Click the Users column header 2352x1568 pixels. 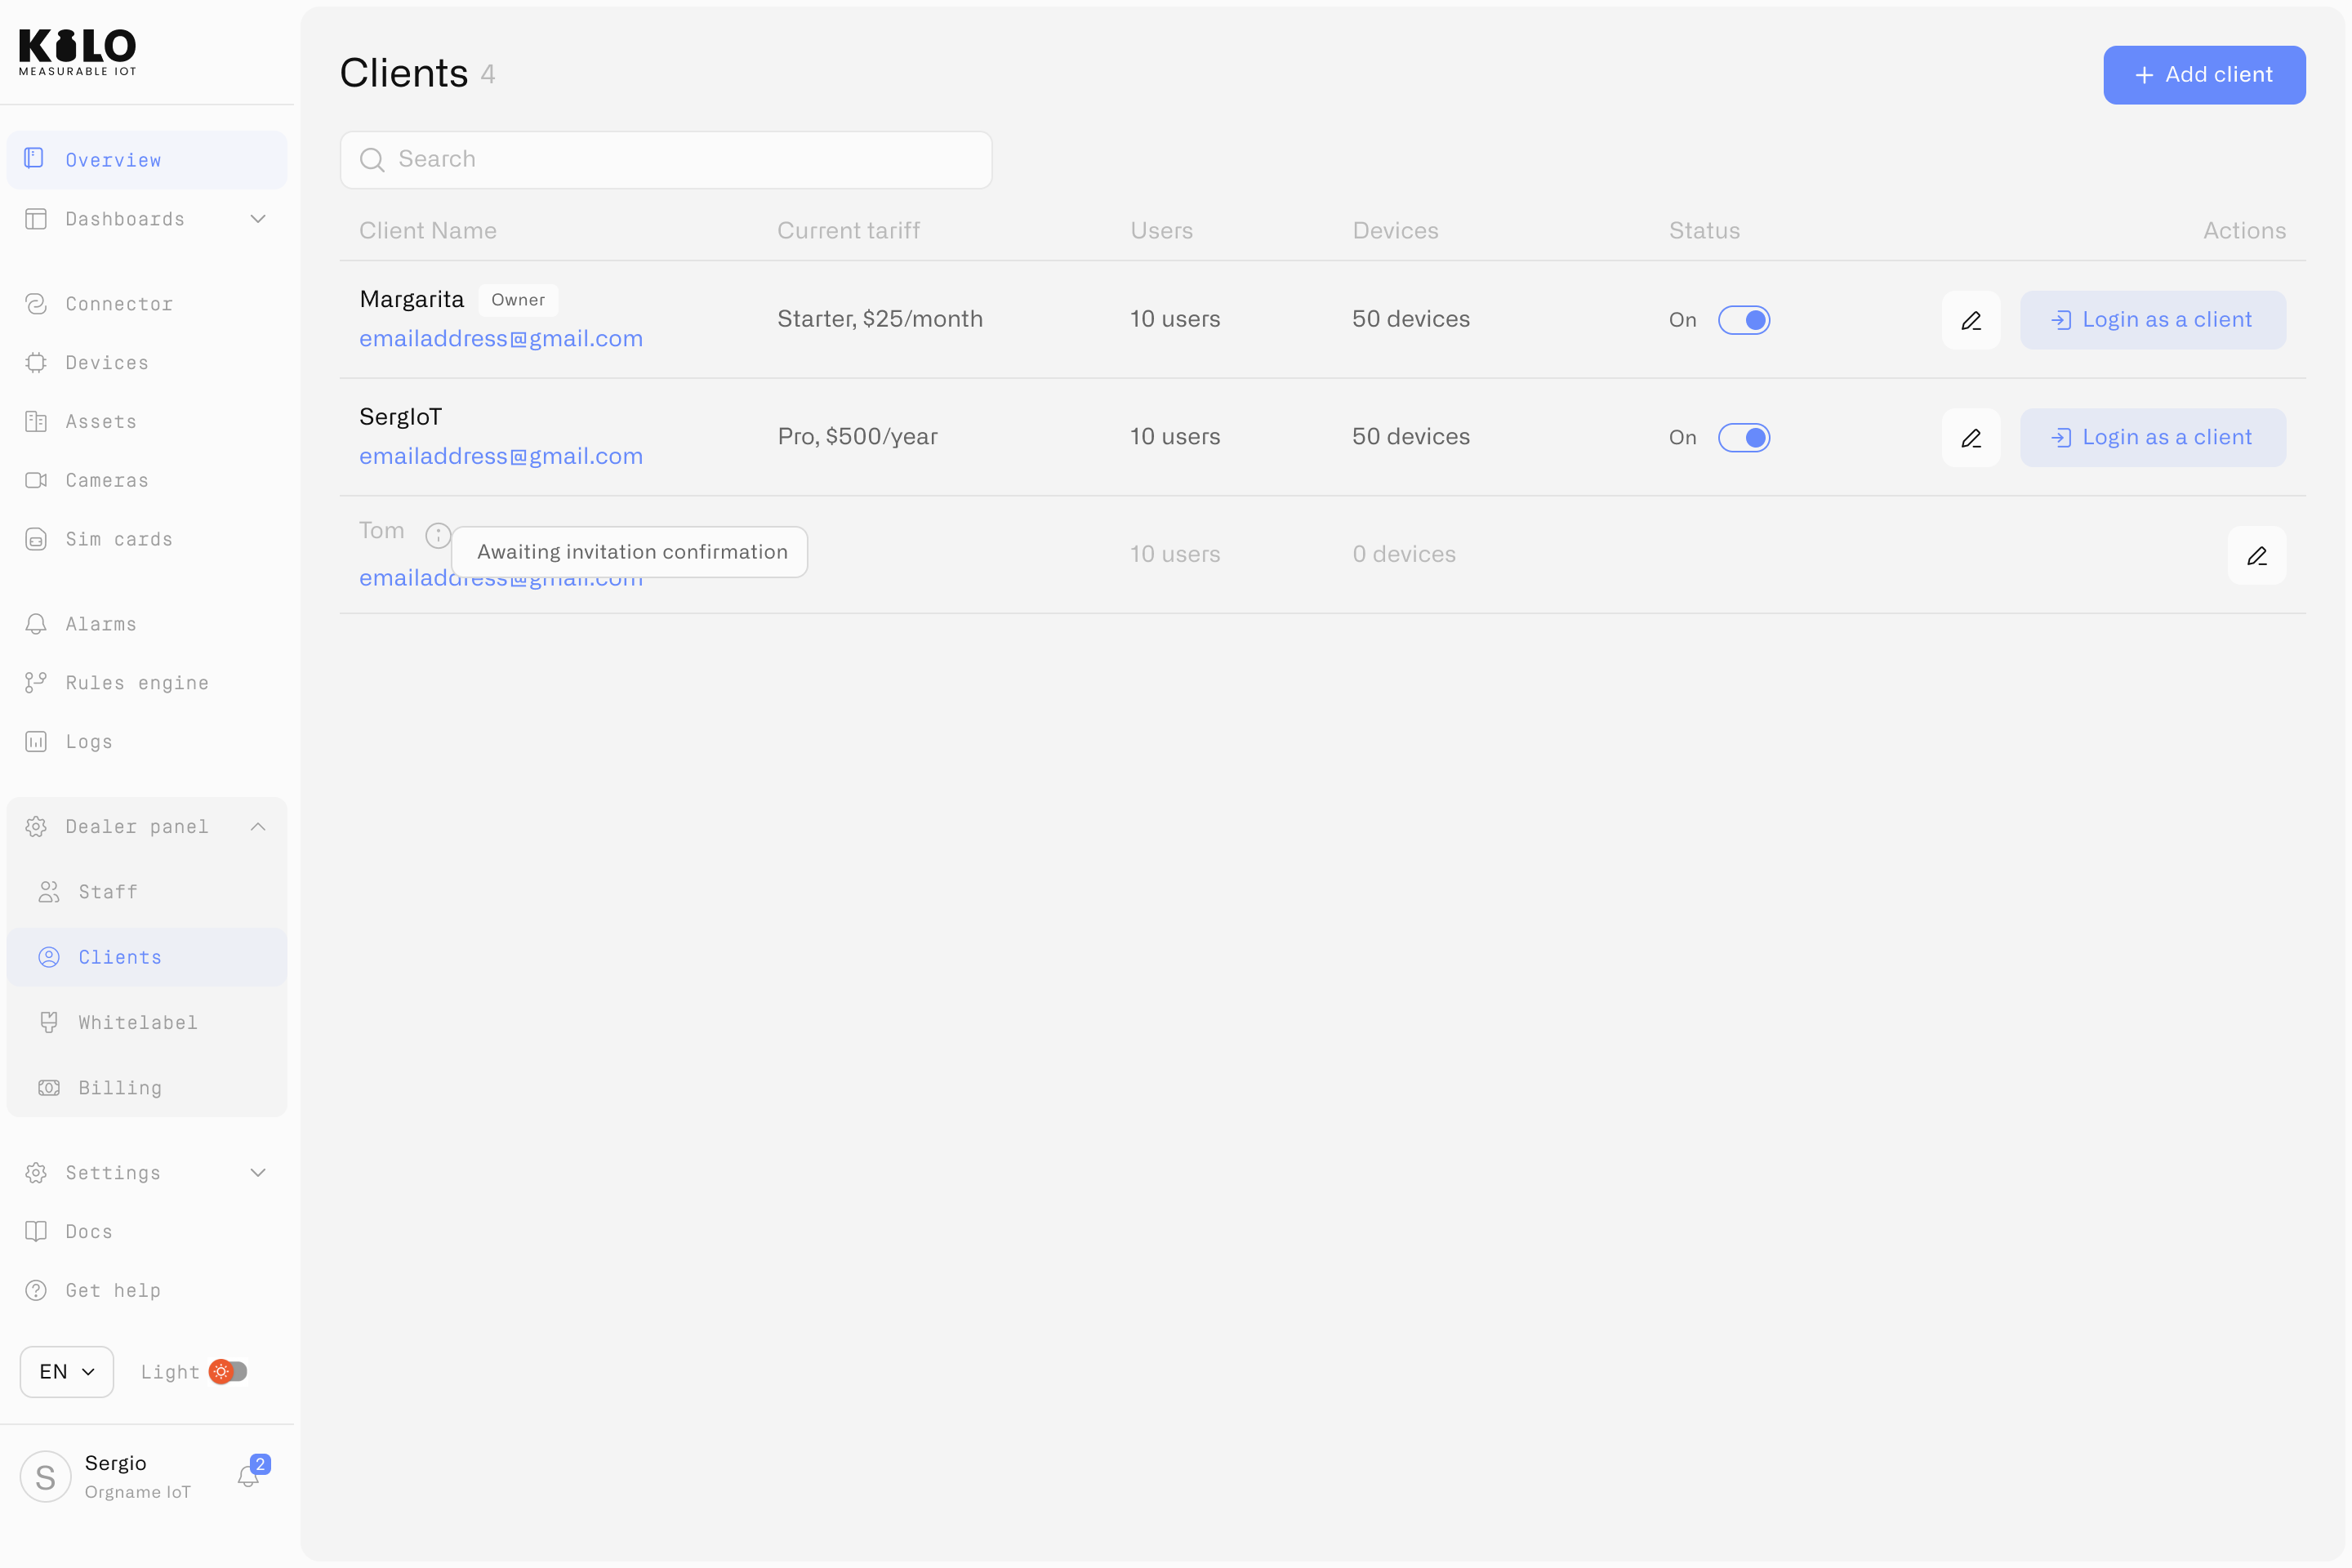point(1161,231)
